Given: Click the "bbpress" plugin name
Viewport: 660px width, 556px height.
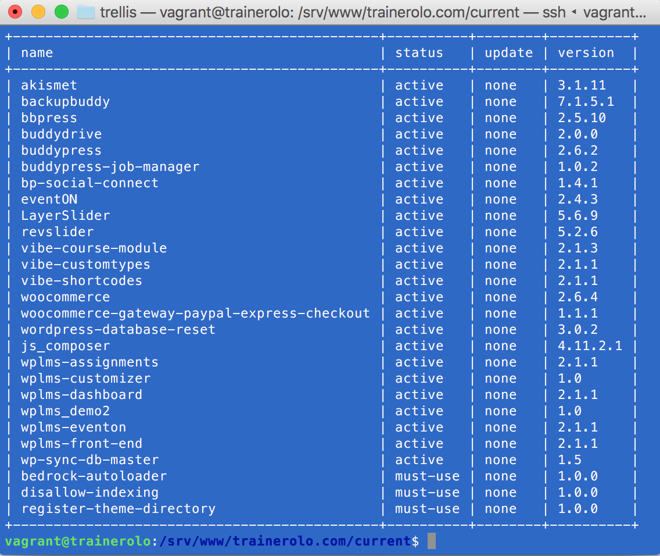Looking at the screenshot, I should coord(49,118).
